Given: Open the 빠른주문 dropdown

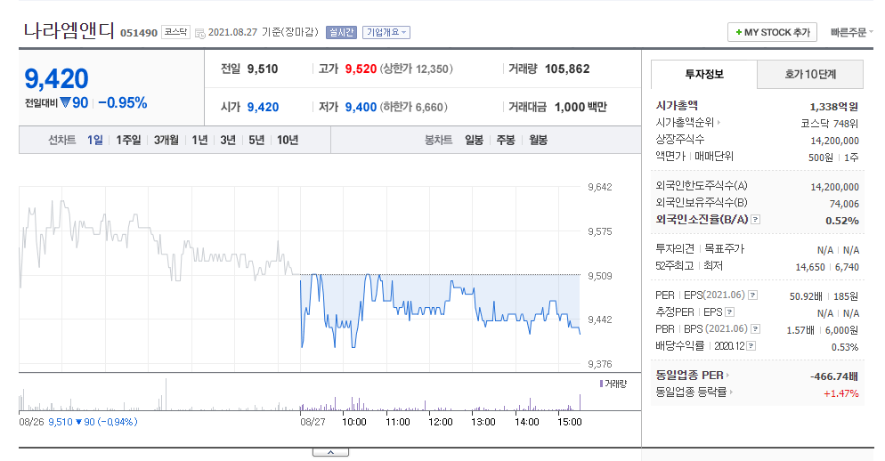Looking at the screenshot, I should pos(851,32).
